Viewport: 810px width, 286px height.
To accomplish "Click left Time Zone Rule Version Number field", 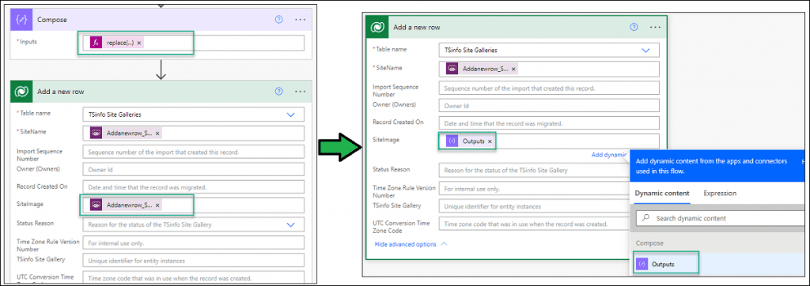I will click(193, 243).
